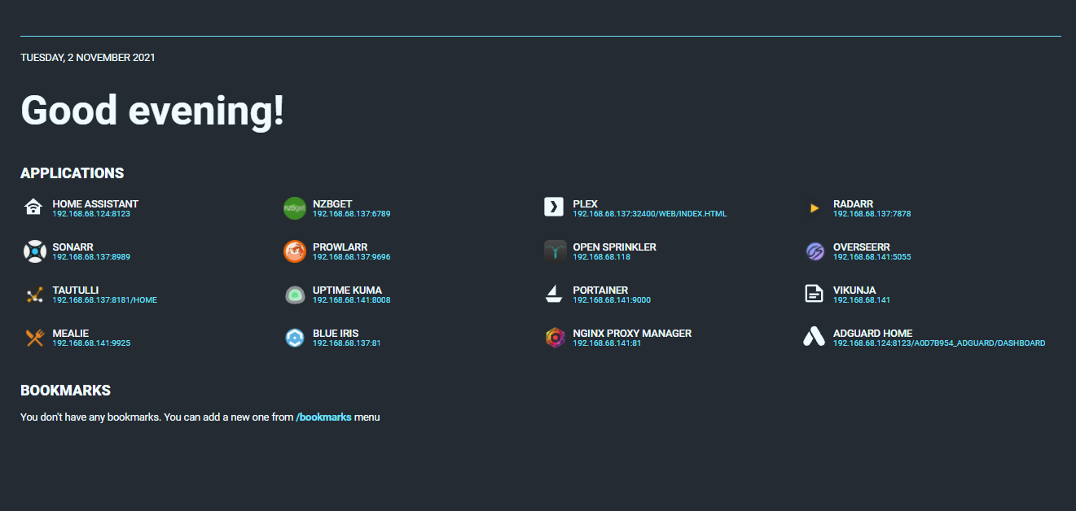Screen dimensions: 1076x511
Task: Click the Plex chevron icon
Action: pyautogui.click(x=554, y=207)
